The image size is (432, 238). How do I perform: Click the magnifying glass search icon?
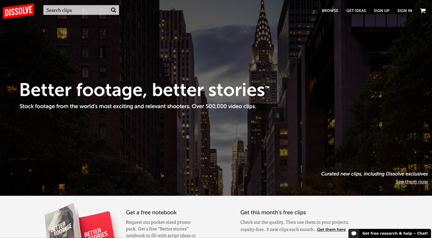pos(113,10)
